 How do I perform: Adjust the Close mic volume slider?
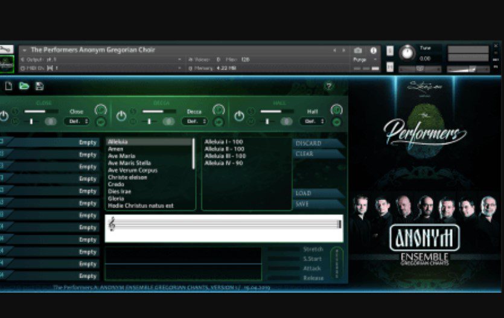coord(41,112)
